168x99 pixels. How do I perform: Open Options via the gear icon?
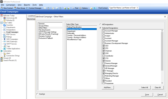[83, 8]
